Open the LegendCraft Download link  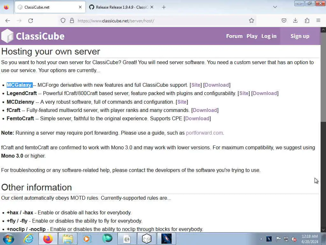click(x=265, y=93)
